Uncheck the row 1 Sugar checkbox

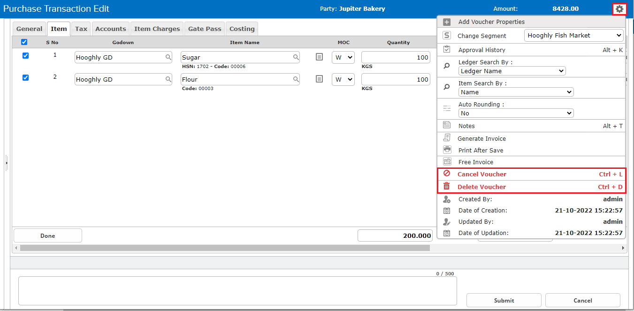coord(26,55)
